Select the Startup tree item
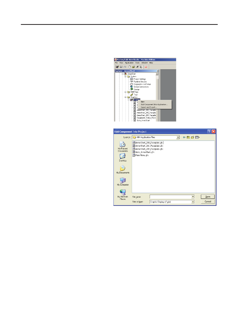Image resolution: width=239 pixels, height=310 pixels. (136, 89)
